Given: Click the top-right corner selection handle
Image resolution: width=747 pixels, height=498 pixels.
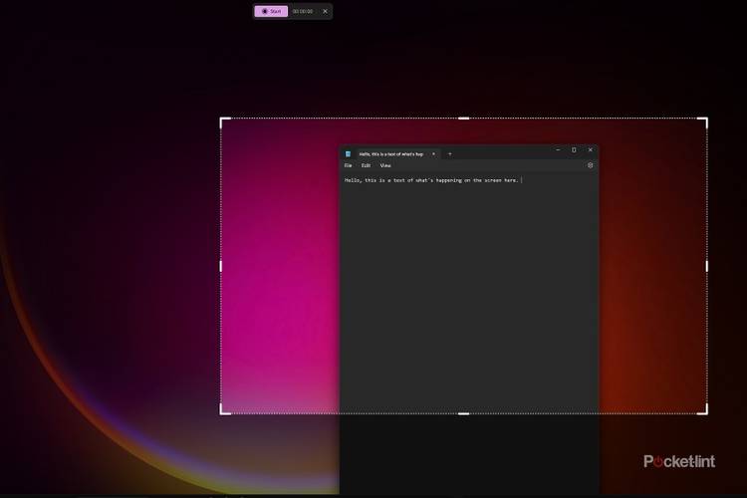Looking at the screenshot, I should pyautogui.click(x=706, y=119).
